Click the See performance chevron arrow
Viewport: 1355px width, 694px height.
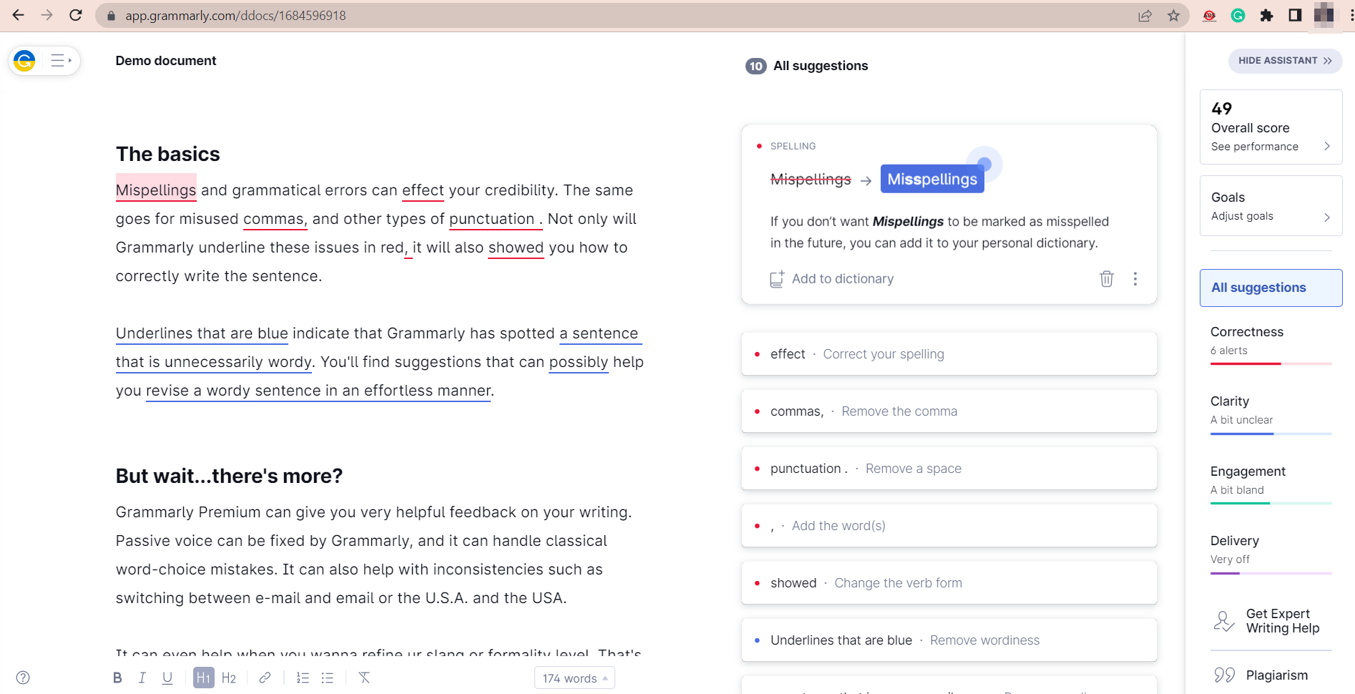[1327, 146]
